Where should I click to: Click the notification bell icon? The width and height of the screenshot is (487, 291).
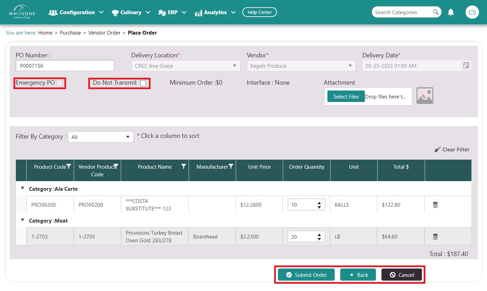coord(451,12)
